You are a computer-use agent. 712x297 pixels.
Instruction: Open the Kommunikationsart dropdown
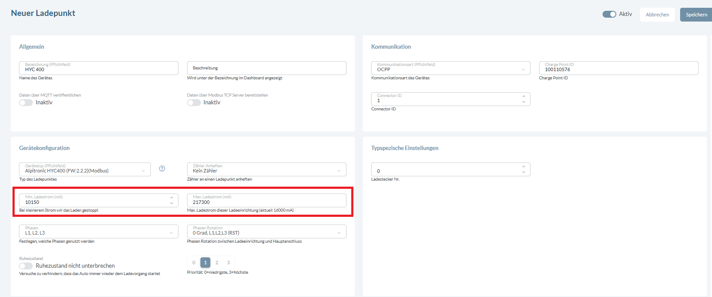pyautogui.click(x=450, y=68)
